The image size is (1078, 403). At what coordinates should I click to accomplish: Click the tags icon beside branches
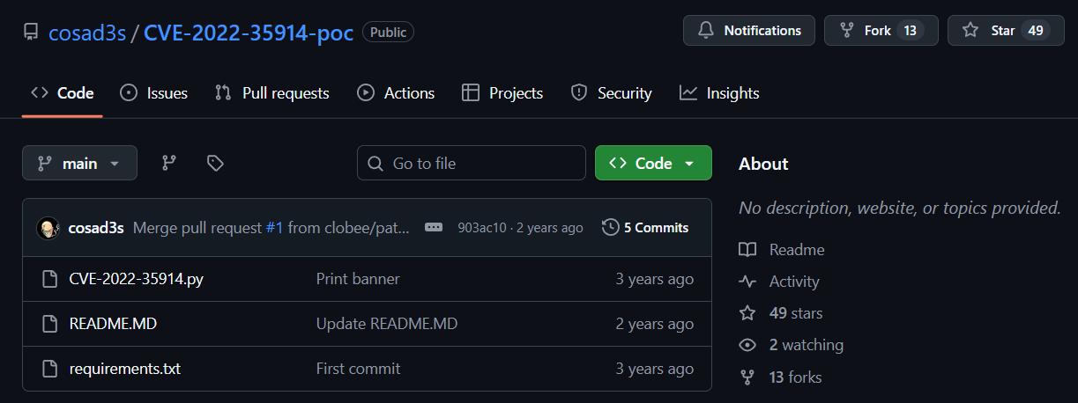[x=215, y=163]
